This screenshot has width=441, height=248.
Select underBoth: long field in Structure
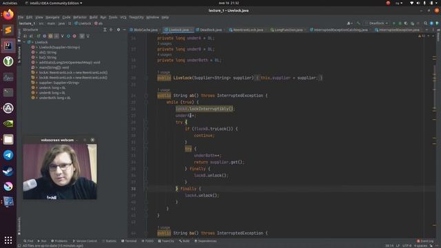tap(54, 98)
